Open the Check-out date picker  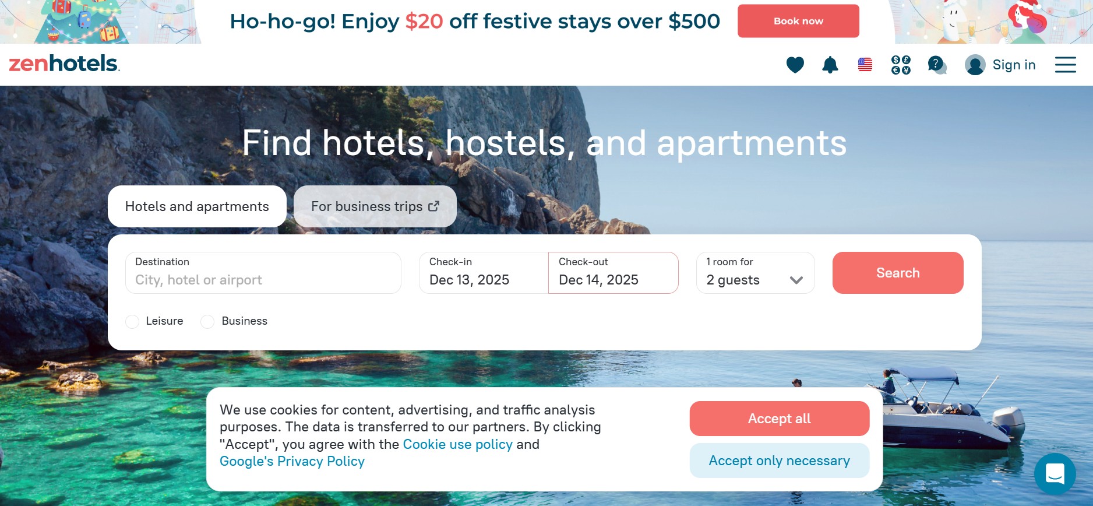[x=613, y=273]
